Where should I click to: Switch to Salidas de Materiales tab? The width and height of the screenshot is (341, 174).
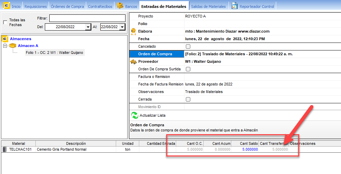click(x=208, y=7)
